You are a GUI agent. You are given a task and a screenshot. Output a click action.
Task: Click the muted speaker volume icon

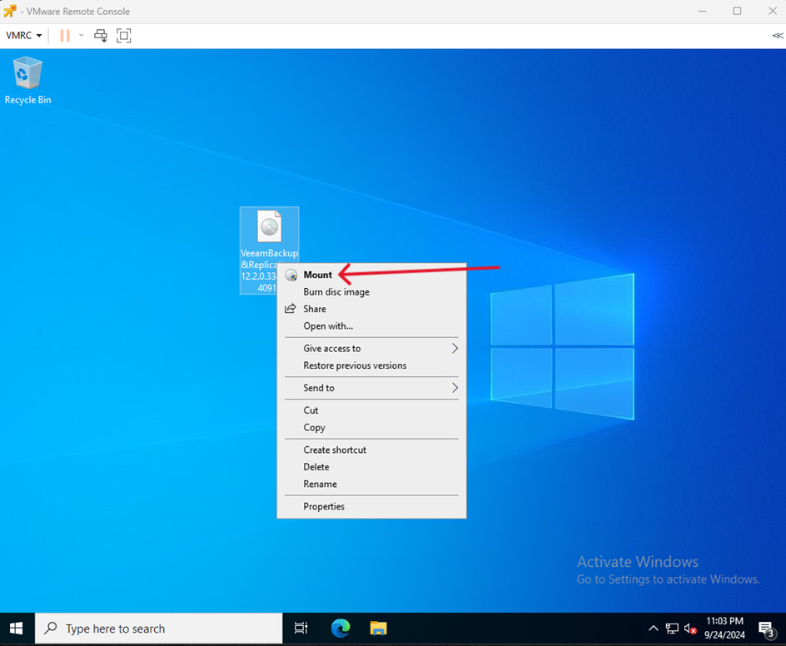click(690, 629)
